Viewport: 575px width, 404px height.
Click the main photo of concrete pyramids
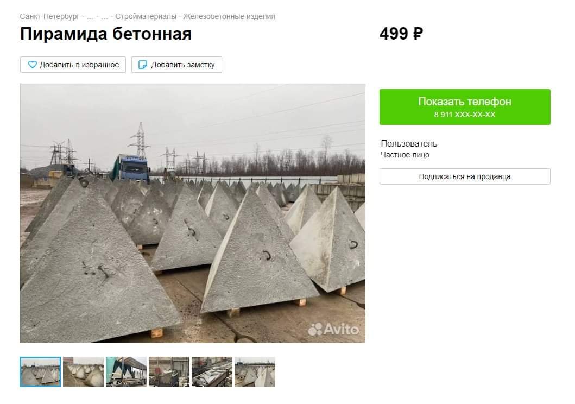193,213
